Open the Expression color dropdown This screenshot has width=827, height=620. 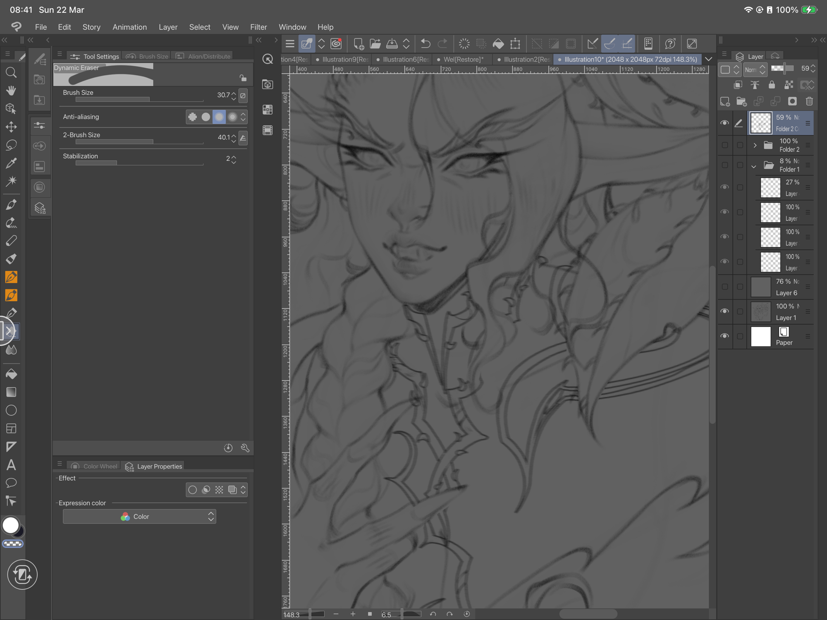(139, 517)
